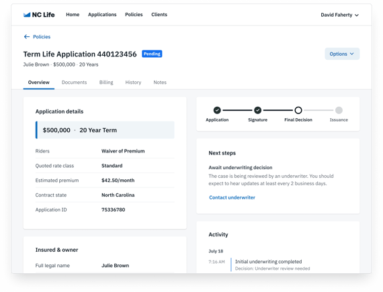Follow the Policies back link
This screenshot has width=383, height=292.
pos(42,37)
